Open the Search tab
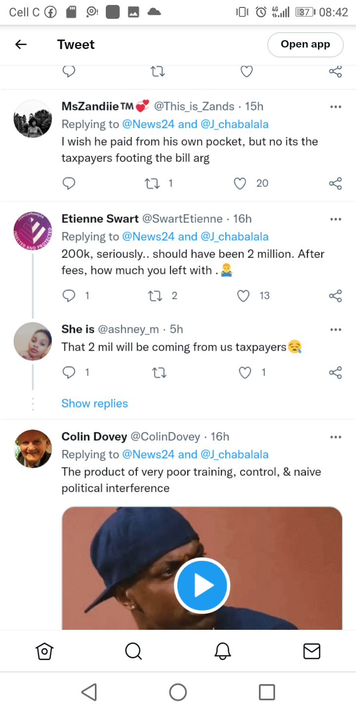Screen dimensions: 356x713 (x=133, y=651)
